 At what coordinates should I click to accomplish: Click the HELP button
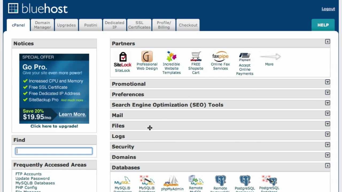[323, 25]
